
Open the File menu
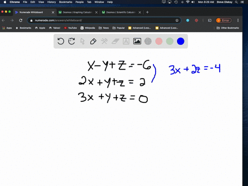[25, 2]
